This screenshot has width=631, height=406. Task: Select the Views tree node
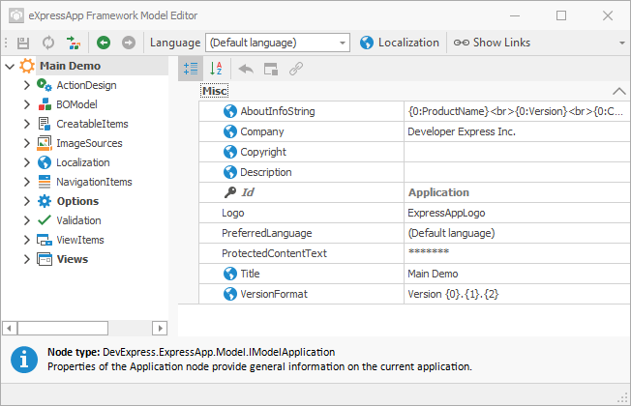pyautogui.click(x=72, y=259)
